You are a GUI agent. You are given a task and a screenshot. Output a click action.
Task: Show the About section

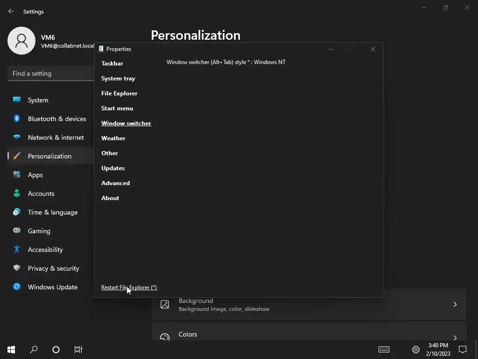click(x=110, y=198)
